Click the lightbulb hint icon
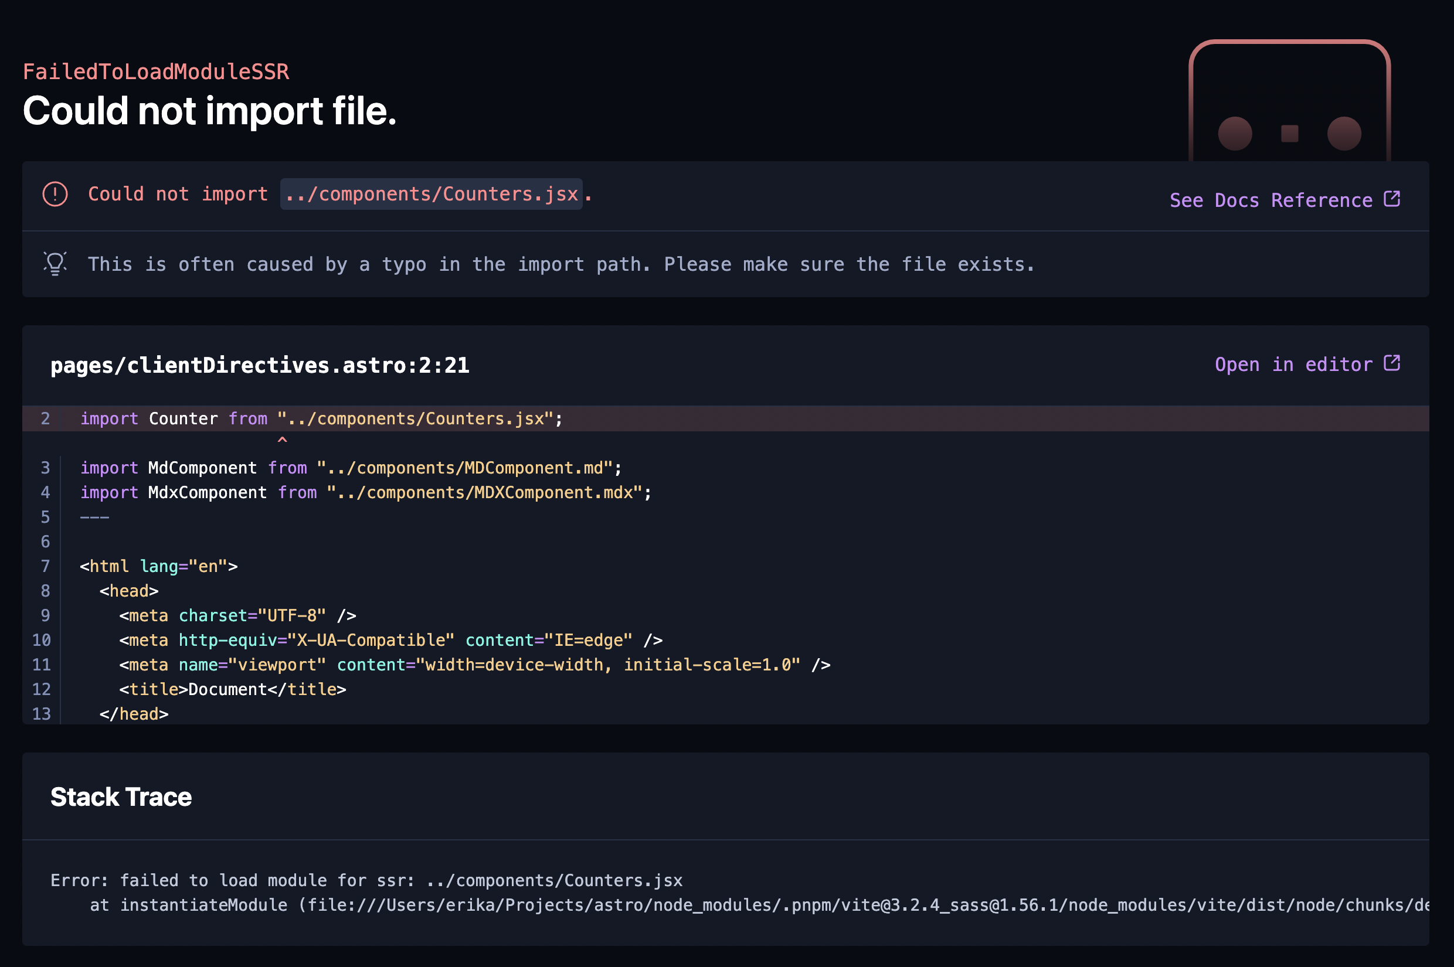The height and width of the screenshot is (967, 1454). coord(55,263)
